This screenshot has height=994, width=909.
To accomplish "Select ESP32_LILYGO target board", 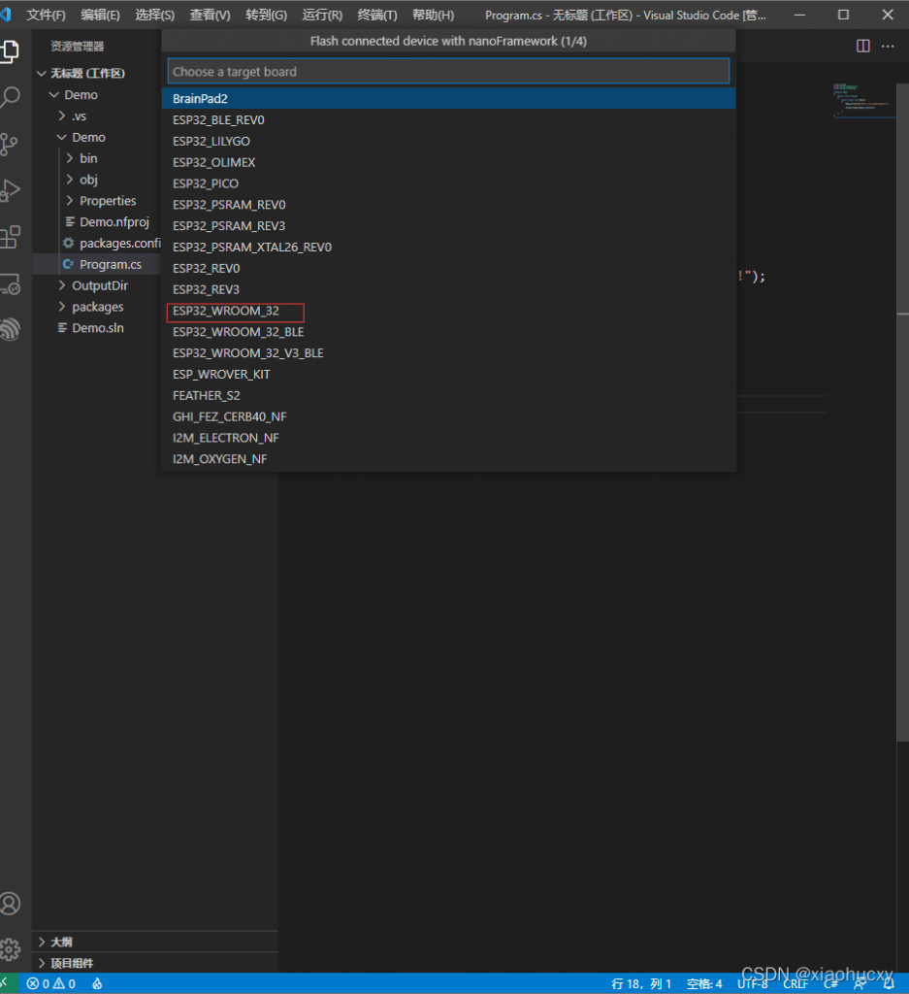I will click(x=448, y=141).
